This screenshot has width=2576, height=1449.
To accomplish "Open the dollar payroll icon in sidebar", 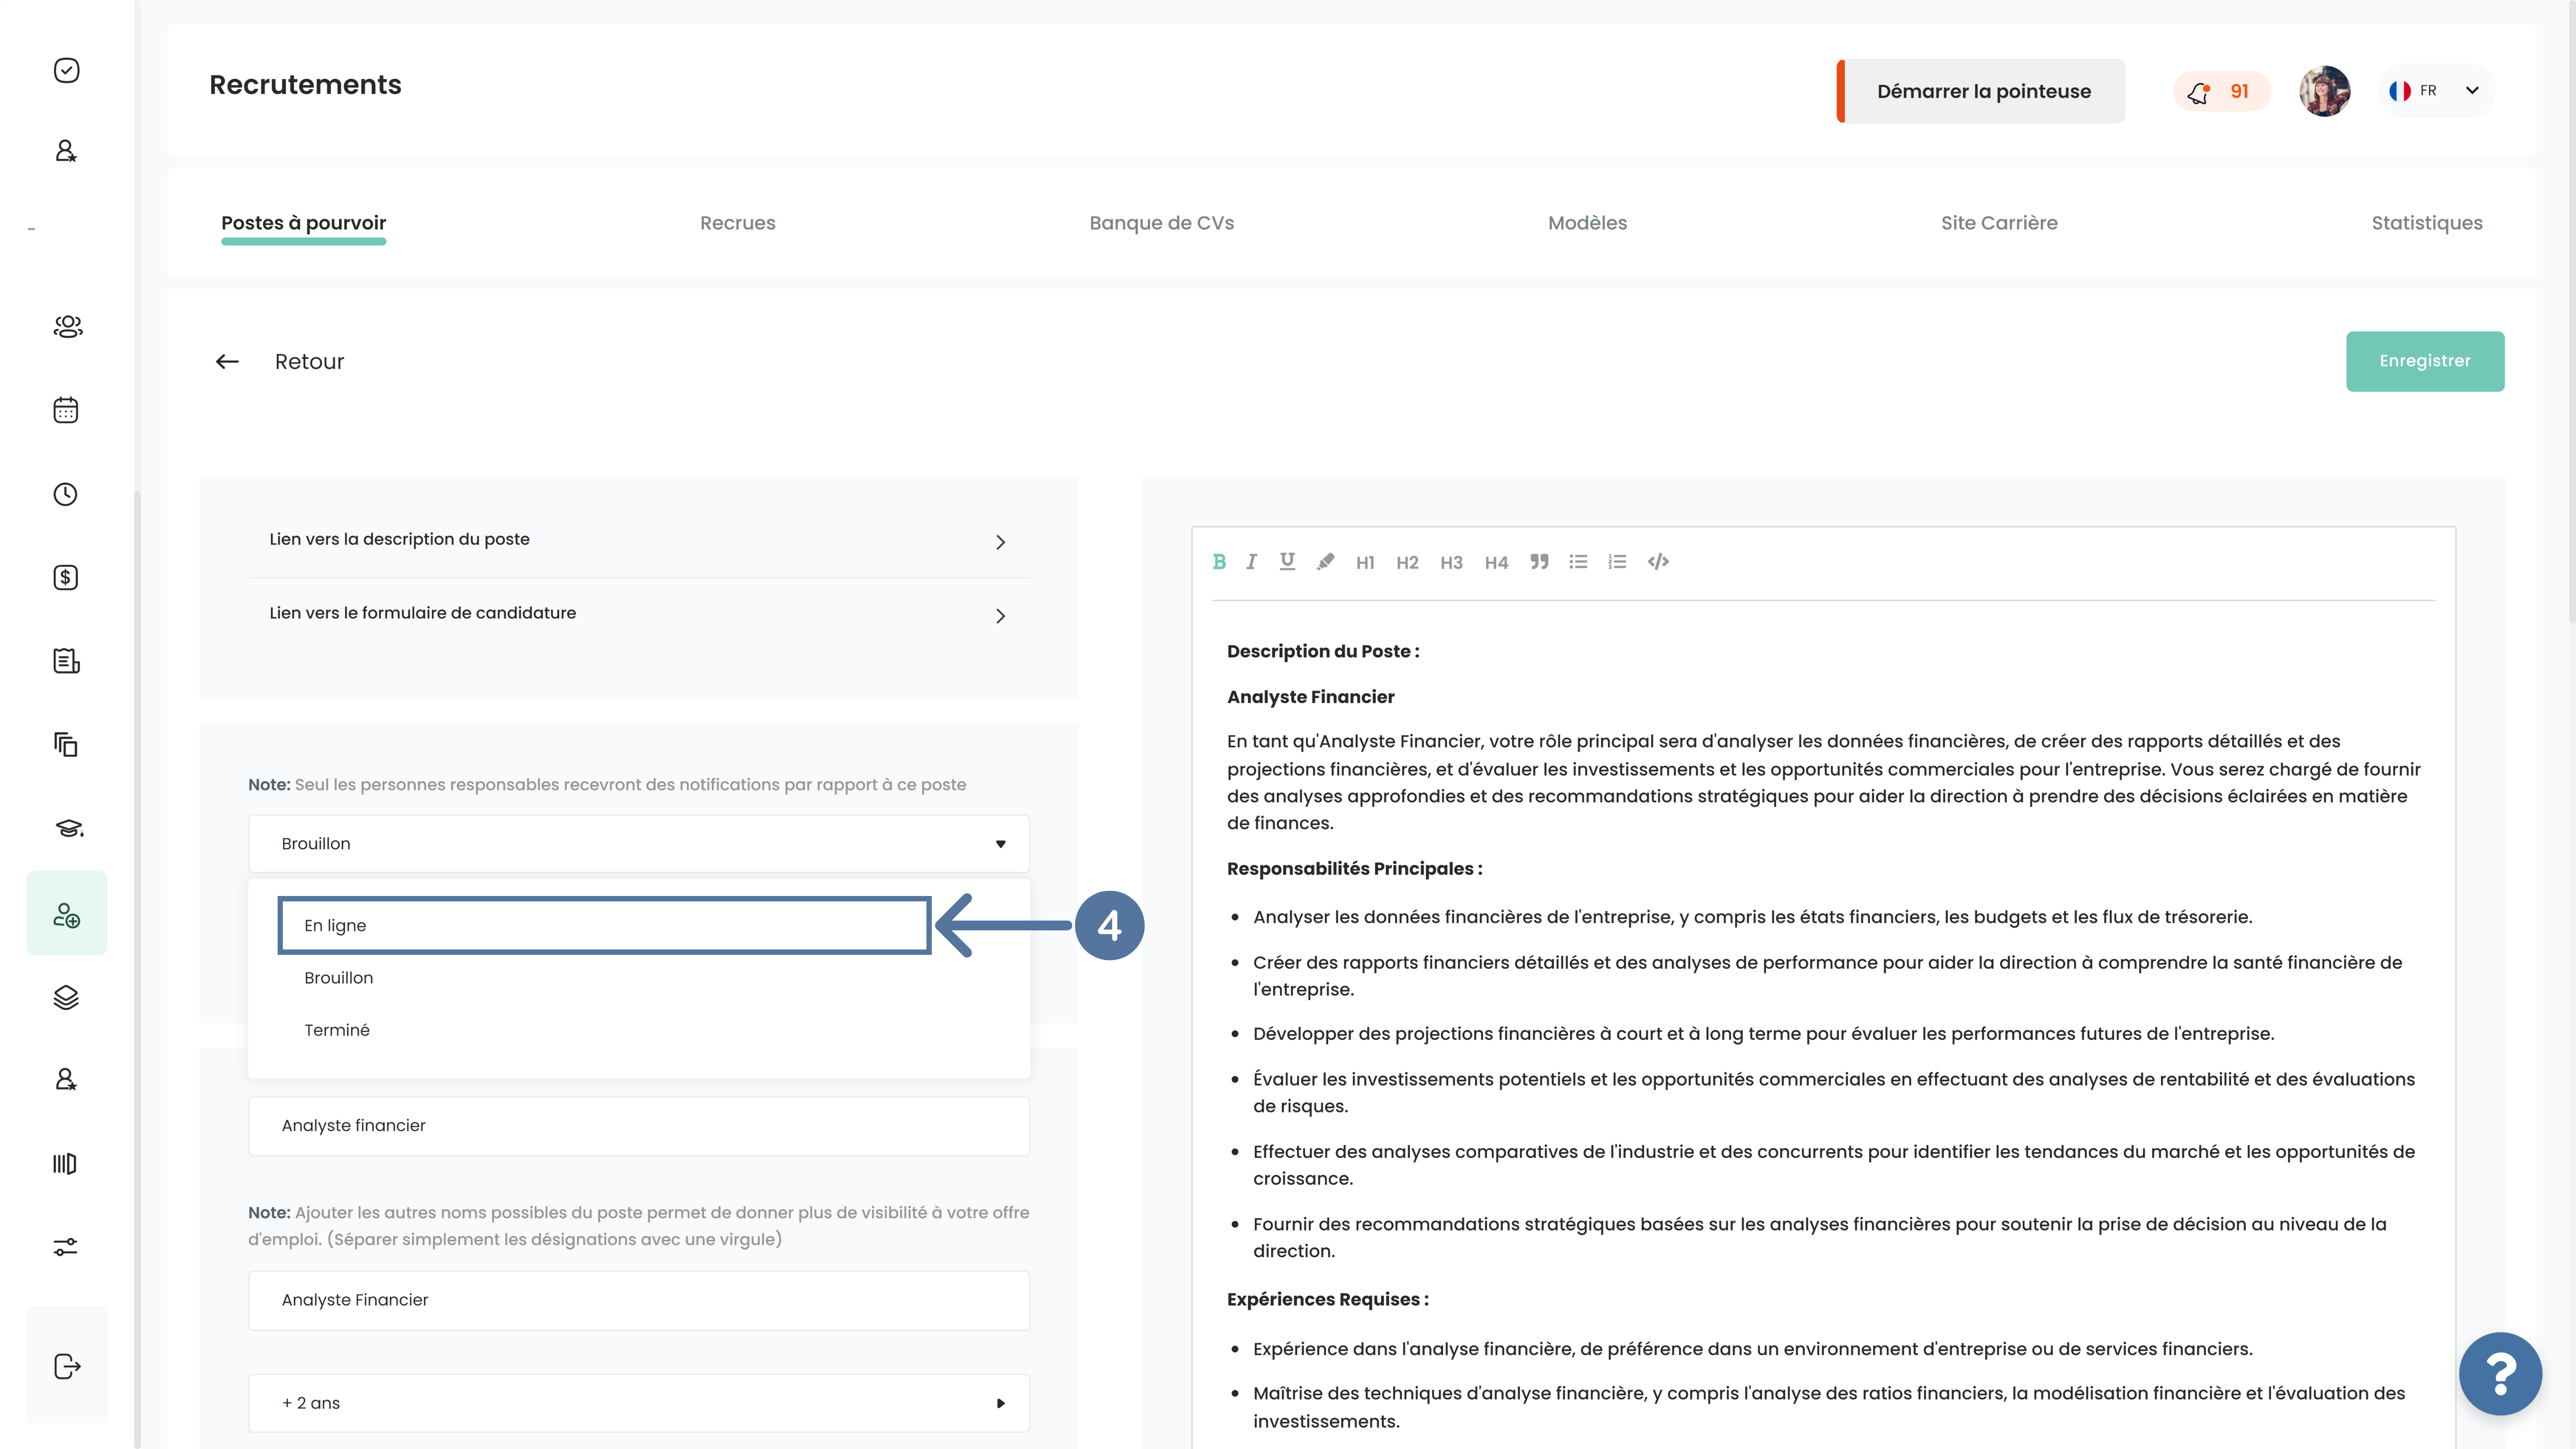I will pyautogui.click(x=66, y=578).
